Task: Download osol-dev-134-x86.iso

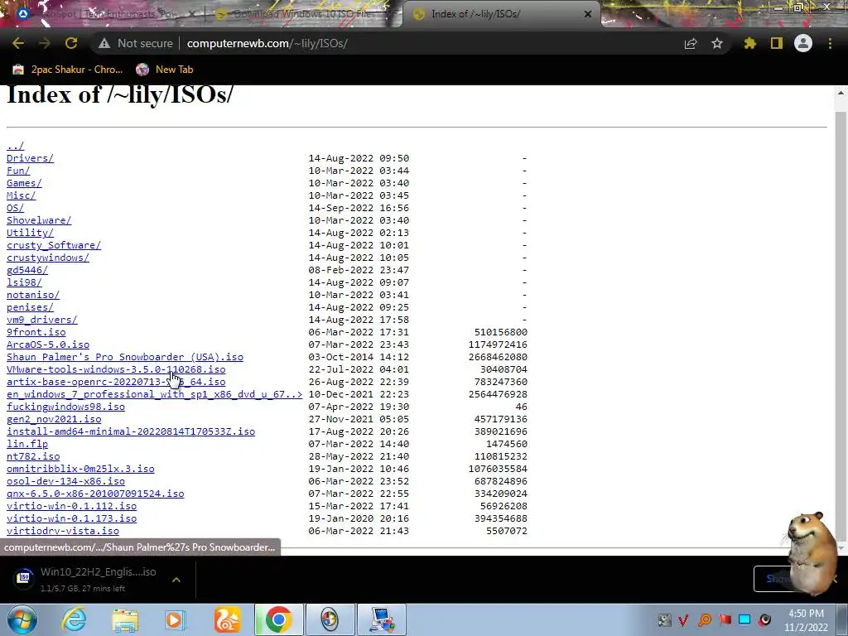Action: pos(65,481)
